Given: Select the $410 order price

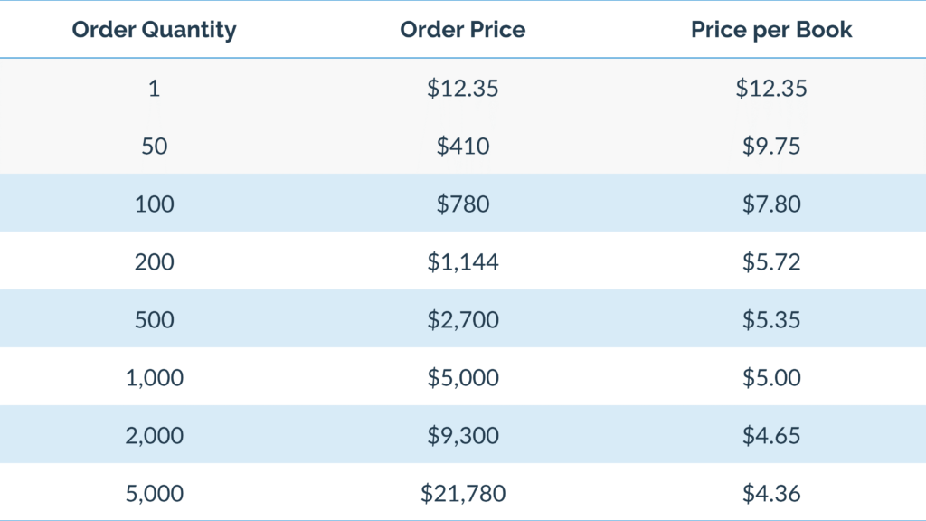Looking at the screenshot, I should point(462,146).
